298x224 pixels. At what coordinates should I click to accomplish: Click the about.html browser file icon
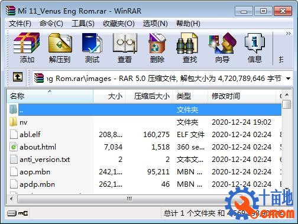click(x=14, y=147)
